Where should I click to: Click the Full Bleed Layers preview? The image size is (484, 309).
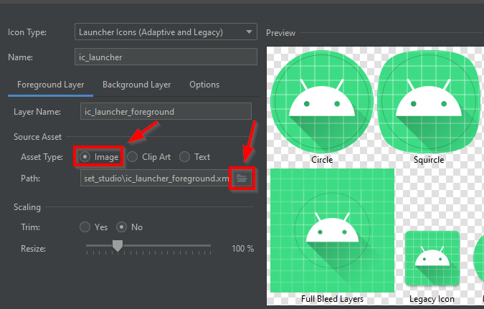pyautogui.click(x=333, y=230)
